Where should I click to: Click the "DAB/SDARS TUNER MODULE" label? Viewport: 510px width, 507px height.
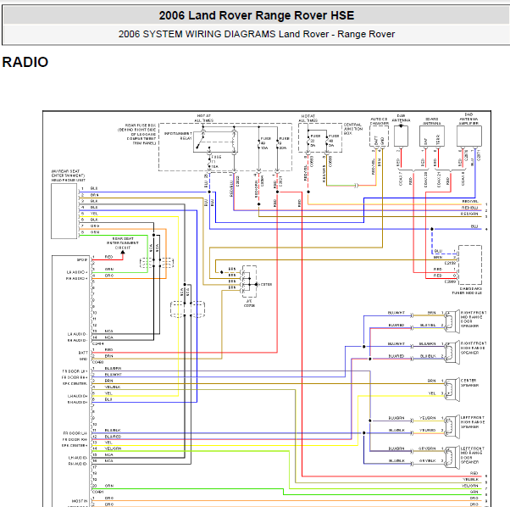(x=467, y=291)
